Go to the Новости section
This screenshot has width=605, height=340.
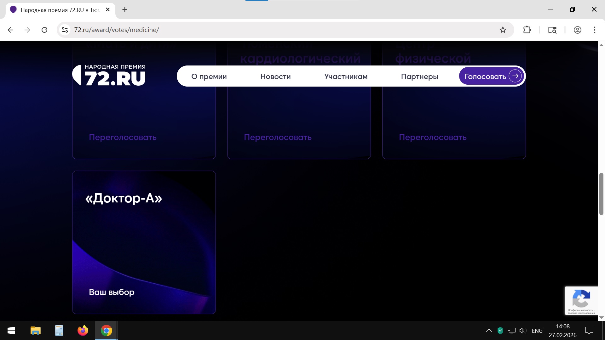(275, 76)
